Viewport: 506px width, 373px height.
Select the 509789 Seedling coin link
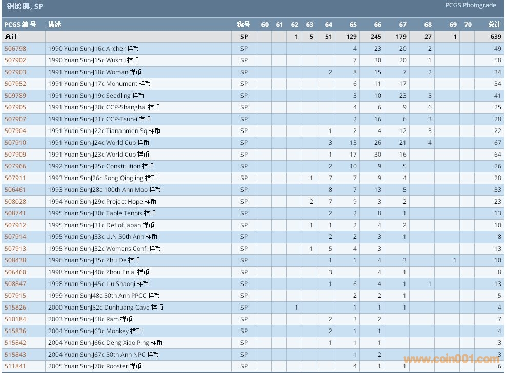(x=15, y=96)
